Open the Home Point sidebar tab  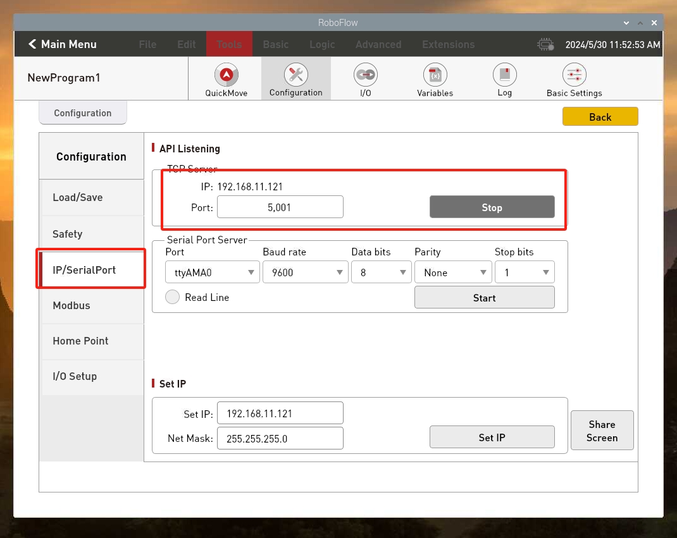click(x=92, y=341)
